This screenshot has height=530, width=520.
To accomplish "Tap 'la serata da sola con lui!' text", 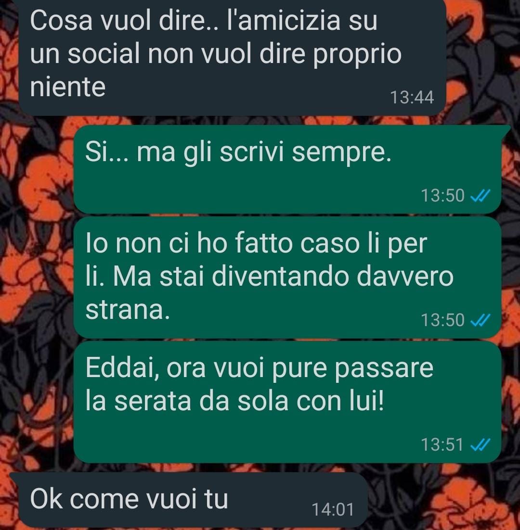I will 235,401.
